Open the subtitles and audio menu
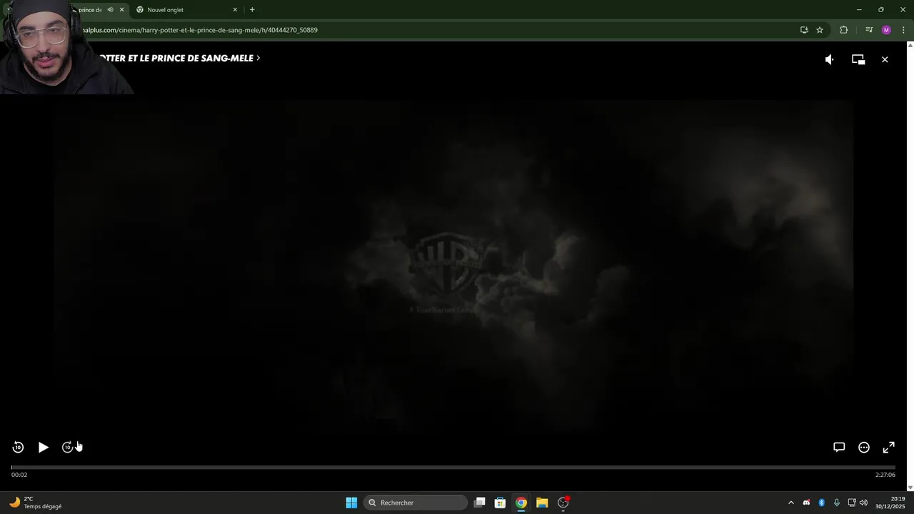914x514 pixels. coord(839,448)
